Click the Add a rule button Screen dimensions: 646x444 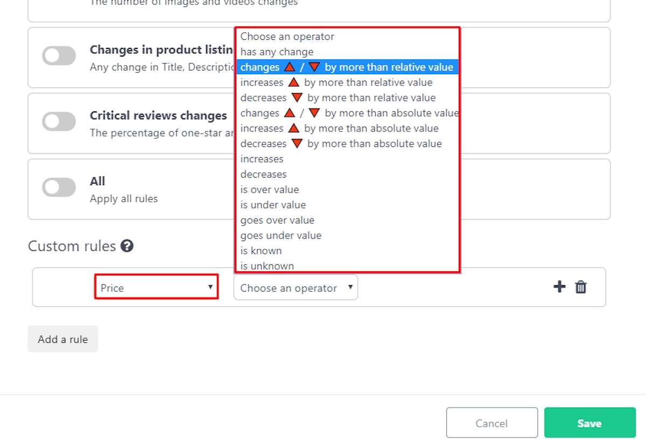[x=63, y=339]
